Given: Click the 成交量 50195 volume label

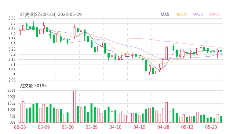Looking at the screenshot, I should 33,86.
